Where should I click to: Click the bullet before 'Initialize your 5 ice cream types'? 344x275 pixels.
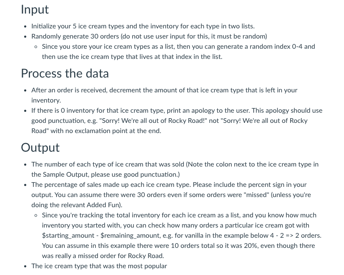coord(25,27)
